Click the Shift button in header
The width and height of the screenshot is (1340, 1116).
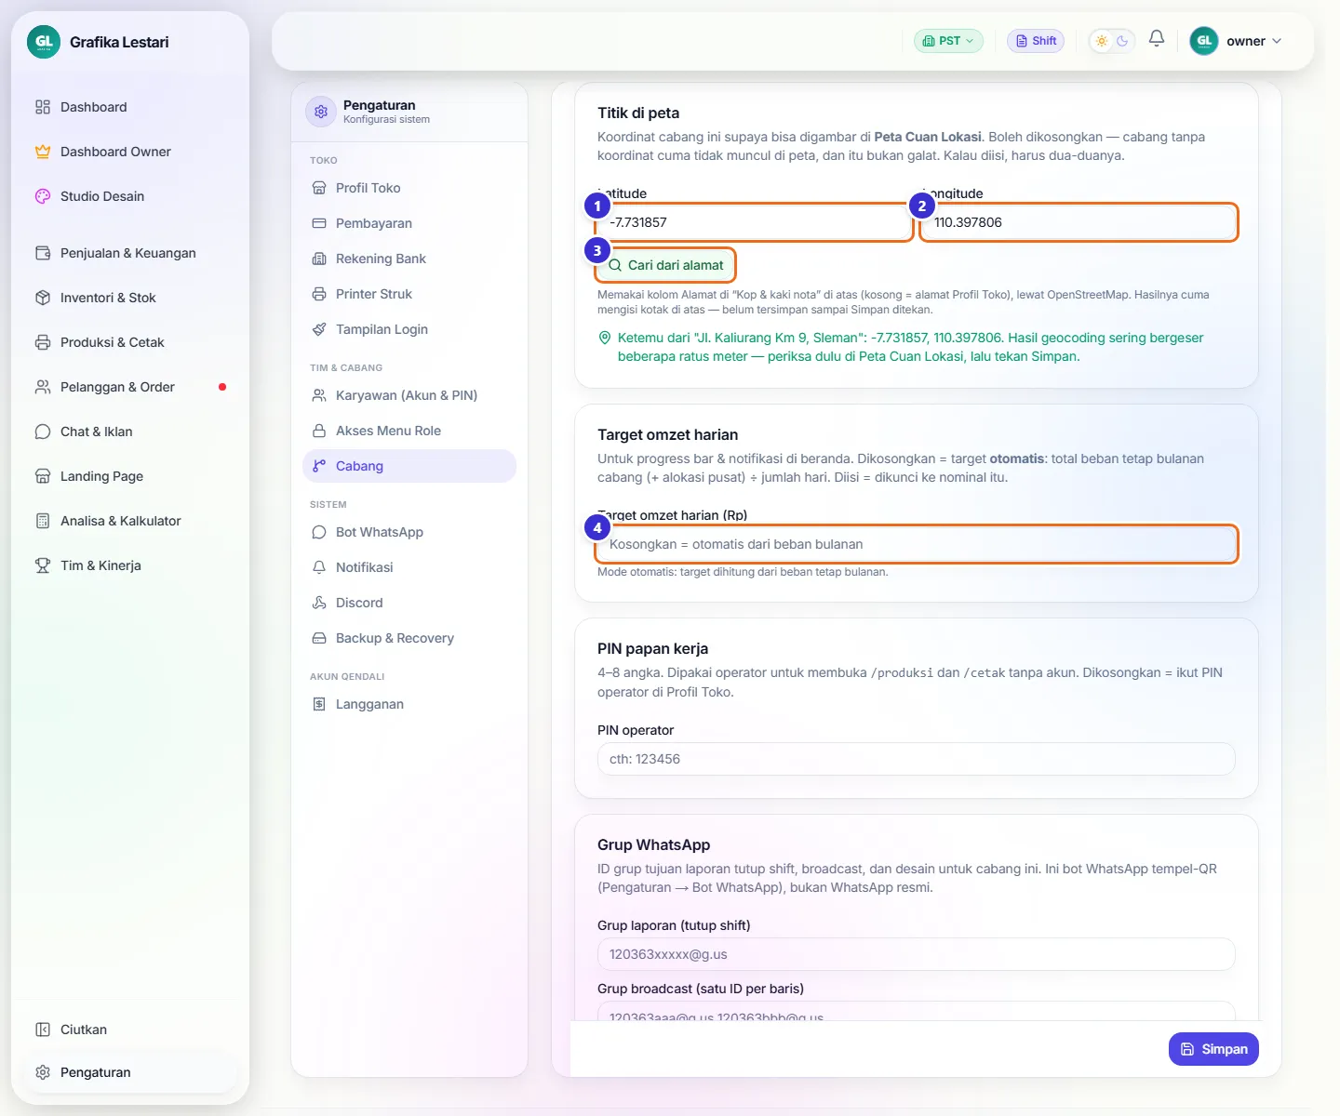[x=1036, y=41]
